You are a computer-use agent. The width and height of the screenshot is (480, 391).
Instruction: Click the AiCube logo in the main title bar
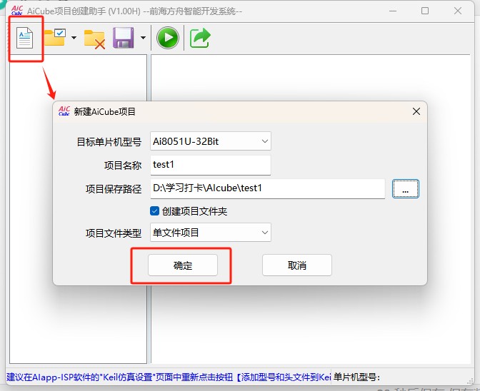tap(17, 11)
